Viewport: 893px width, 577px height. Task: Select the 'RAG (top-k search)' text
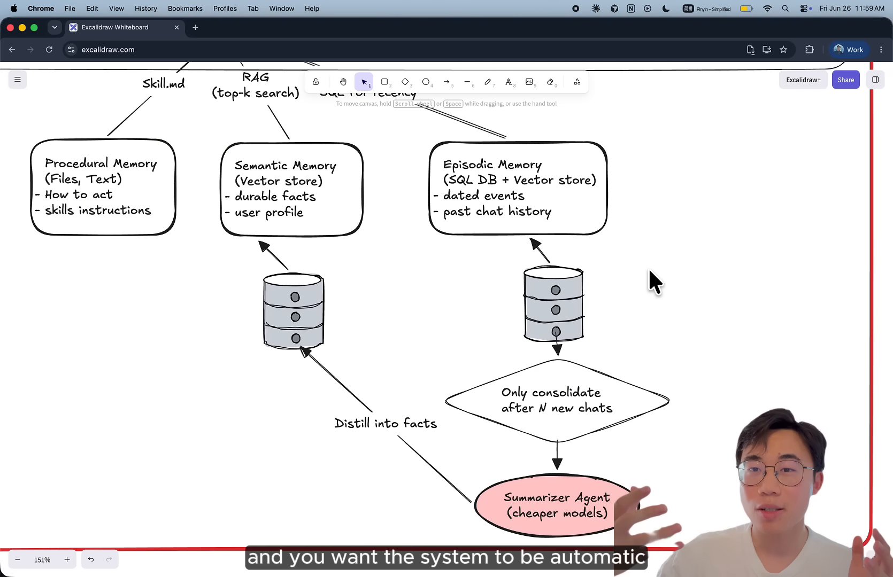pos(256,85)
